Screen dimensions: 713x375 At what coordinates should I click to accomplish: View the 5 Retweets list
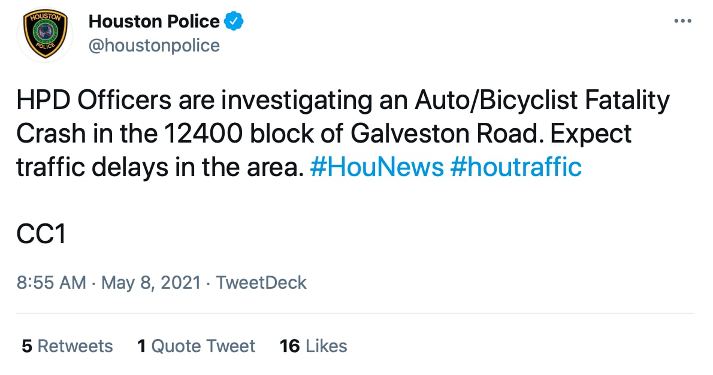(67, 346)
